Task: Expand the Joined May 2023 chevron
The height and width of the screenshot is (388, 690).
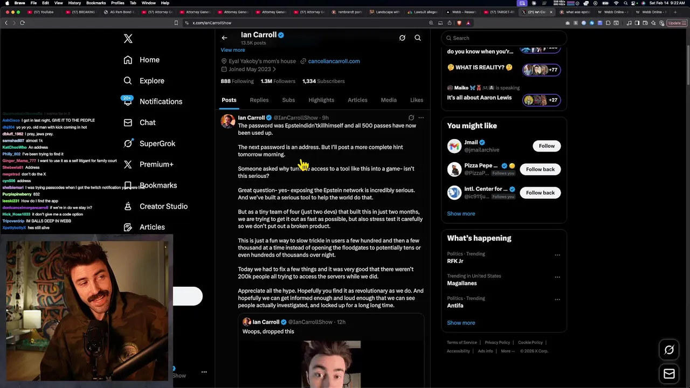Action: tap(274, 70)
